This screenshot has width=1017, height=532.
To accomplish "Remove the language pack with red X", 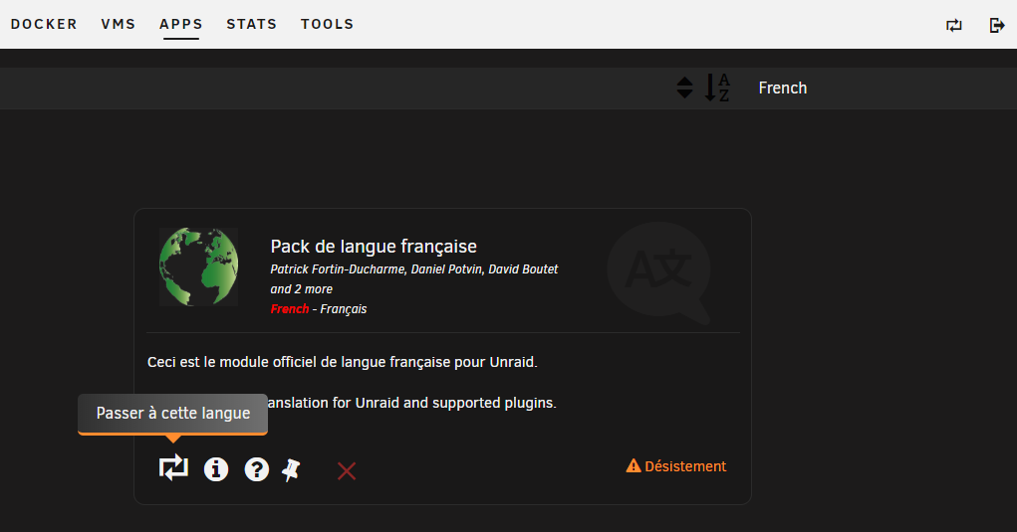I will (x=347, y=470).
